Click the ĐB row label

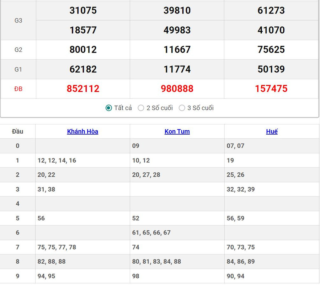point(18,89)
